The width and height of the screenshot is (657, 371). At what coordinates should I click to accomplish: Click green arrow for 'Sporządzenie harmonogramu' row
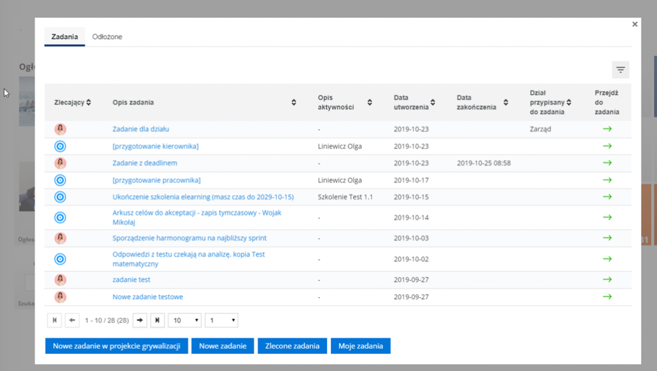tap(607, 238)
